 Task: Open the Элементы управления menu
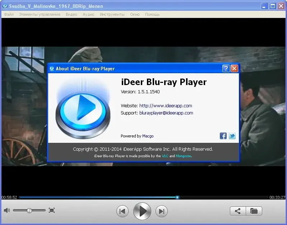40,14
